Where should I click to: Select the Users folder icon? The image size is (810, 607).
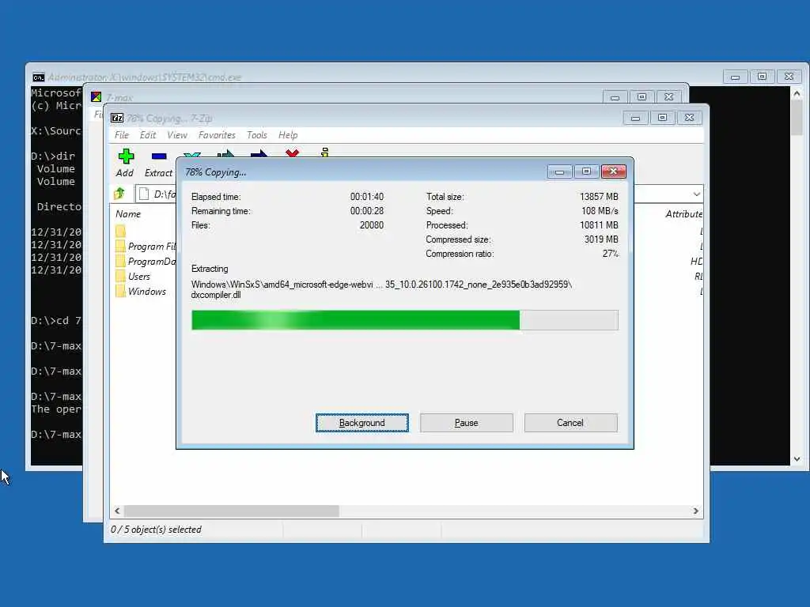[x=120, y=276]
